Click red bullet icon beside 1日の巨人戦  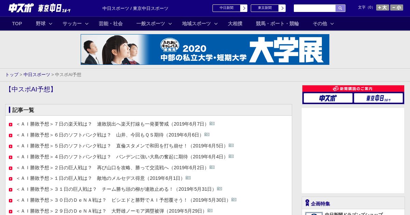(x=11, y=179)
